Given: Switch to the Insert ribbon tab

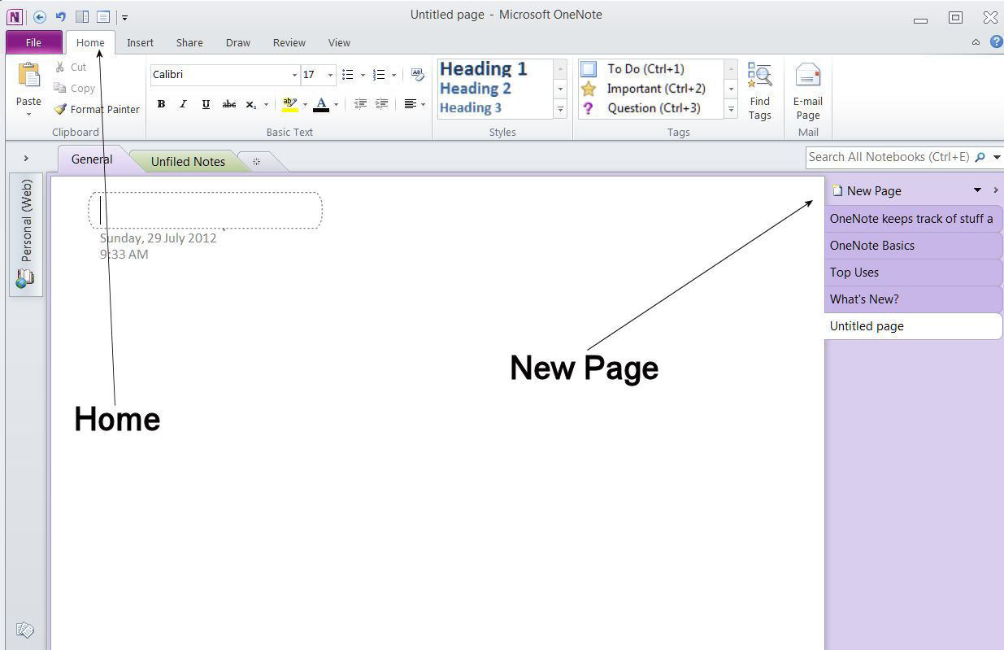Looking at the screenshot, I should click(x=140, y=42).
